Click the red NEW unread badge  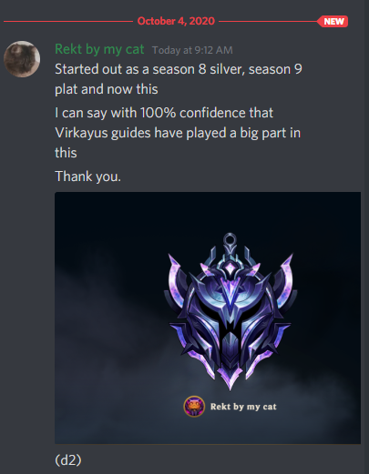pyautogui.click(x=333, y=22)
